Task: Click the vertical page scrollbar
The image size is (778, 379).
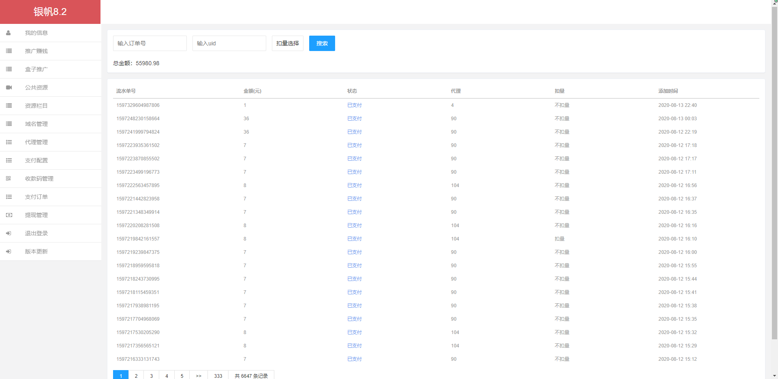Action: pyautogui.click(x=774, y=170)
